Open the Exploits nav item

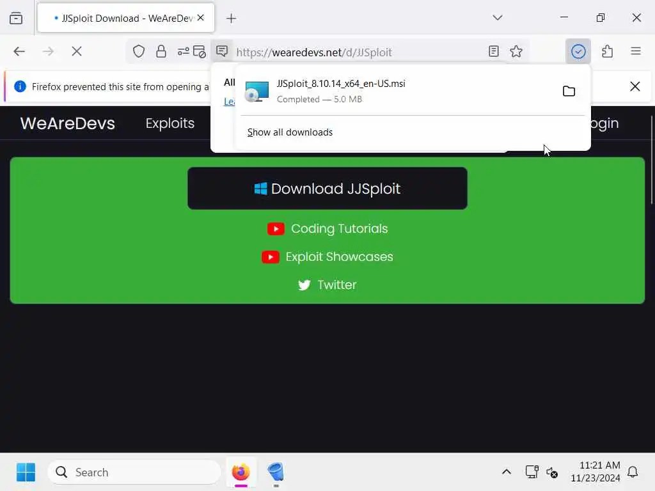[x=170, y=123]
